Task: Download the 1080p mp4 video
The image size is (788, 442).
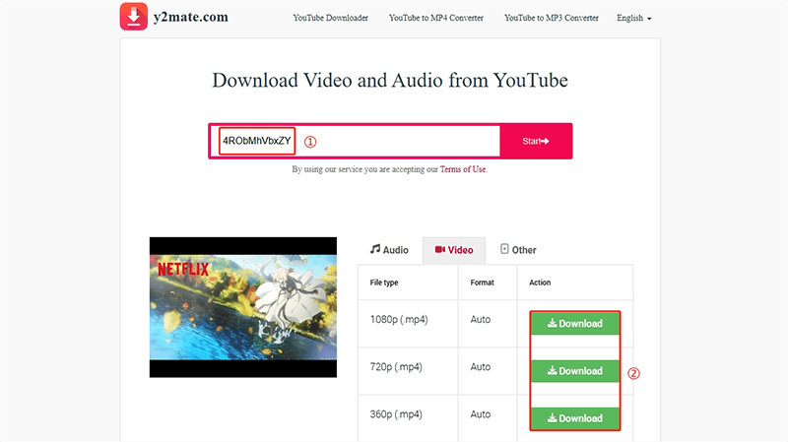Action: pyautogui.click(x=575, y=324)
